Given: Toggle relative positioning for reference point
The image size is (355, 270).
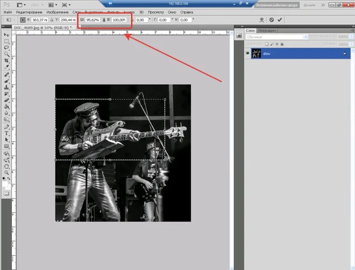Looking at the screenshot, I should [51, 20].
